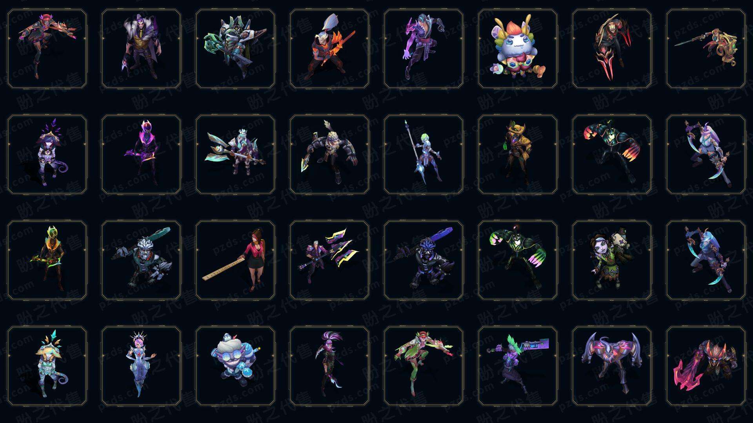The image size is (753, 423).
Task: Choose the purple cat girl with witch hat
Action: (x=47, y=154)
